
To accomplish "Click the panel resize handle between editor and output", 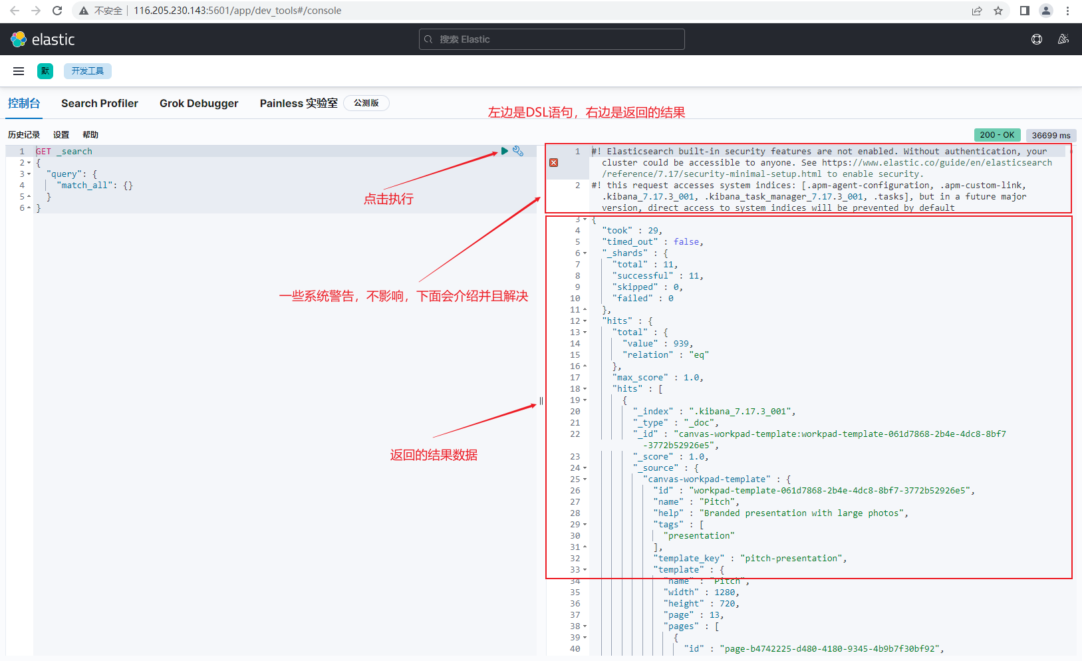I will tap(541, 401).
